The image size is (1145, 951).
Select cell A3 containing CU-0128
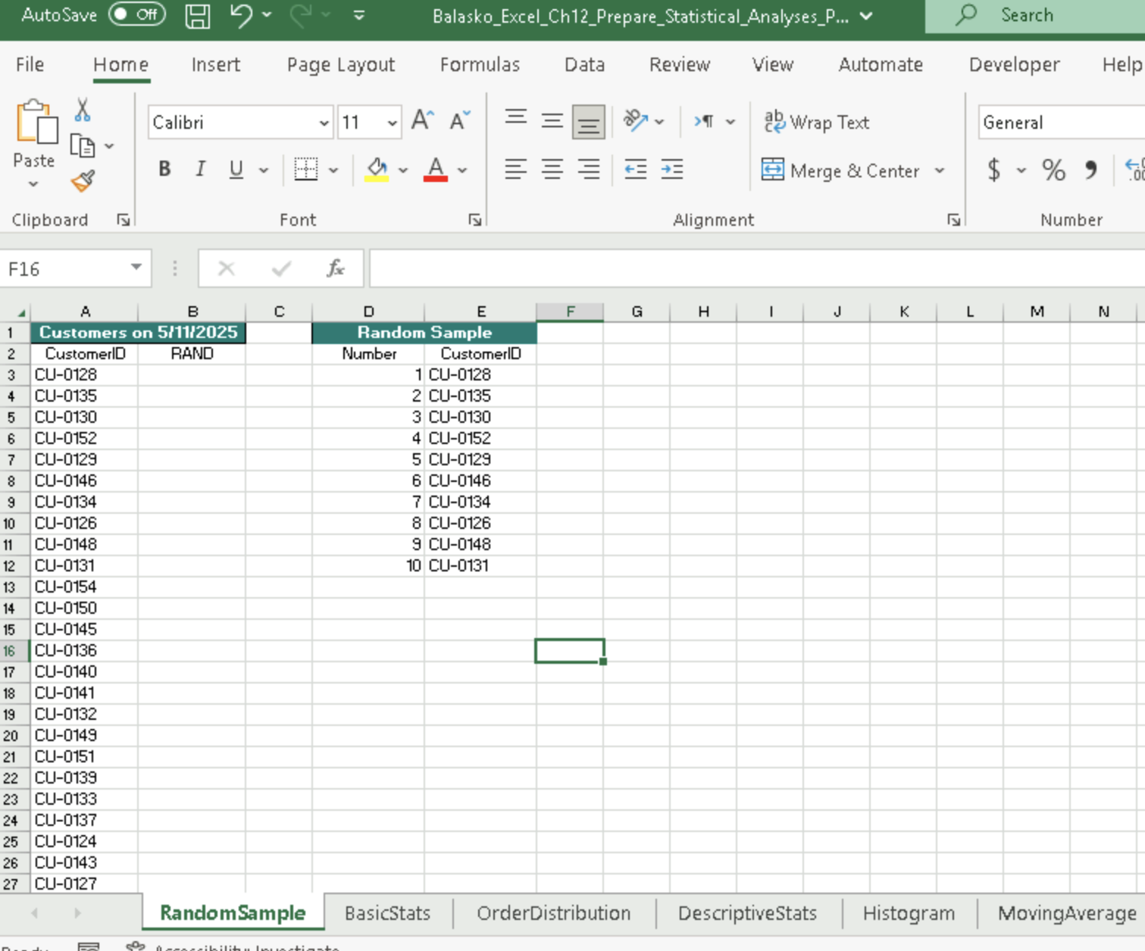coord(83,374)
